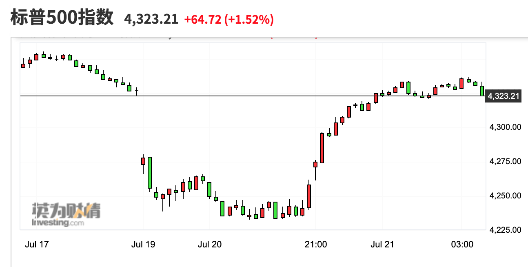
Task: Click the 03:00 time axis label
Action: click(x=462, y=245)
